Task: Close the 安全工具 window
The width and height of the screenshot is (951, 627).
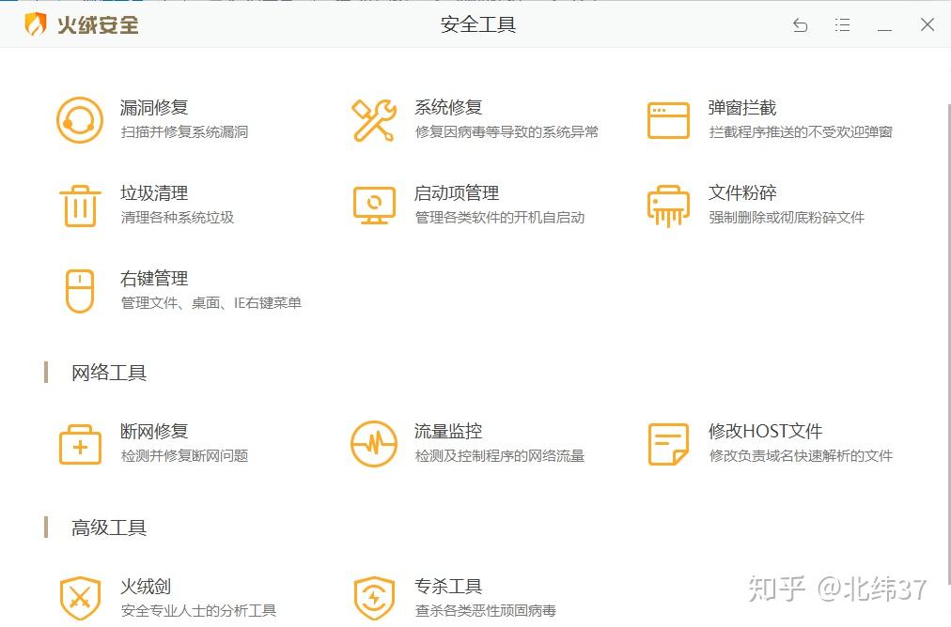Action: (x=927, y=24)
